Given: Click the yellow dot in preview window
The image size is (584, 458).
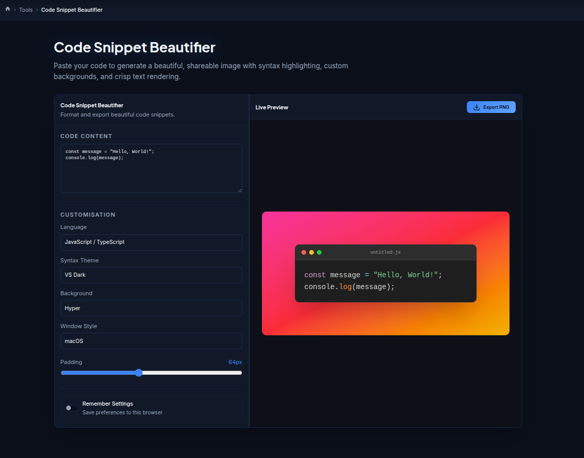Looking at the screenshot, I should [311, 253].
